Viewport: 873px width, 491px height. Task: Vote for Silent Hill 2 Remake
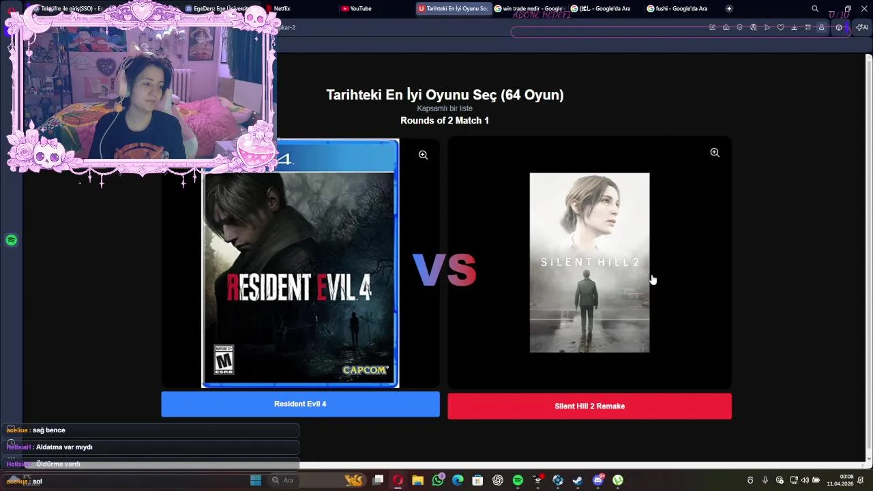(589, 406)
